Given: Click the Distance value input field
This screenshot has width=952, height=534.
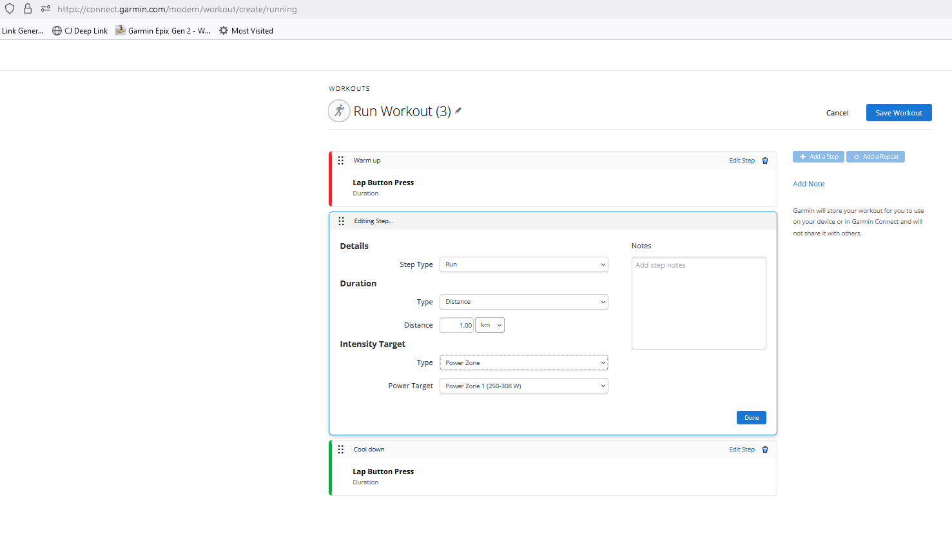Looking at the screenshot, I should 456,326.
